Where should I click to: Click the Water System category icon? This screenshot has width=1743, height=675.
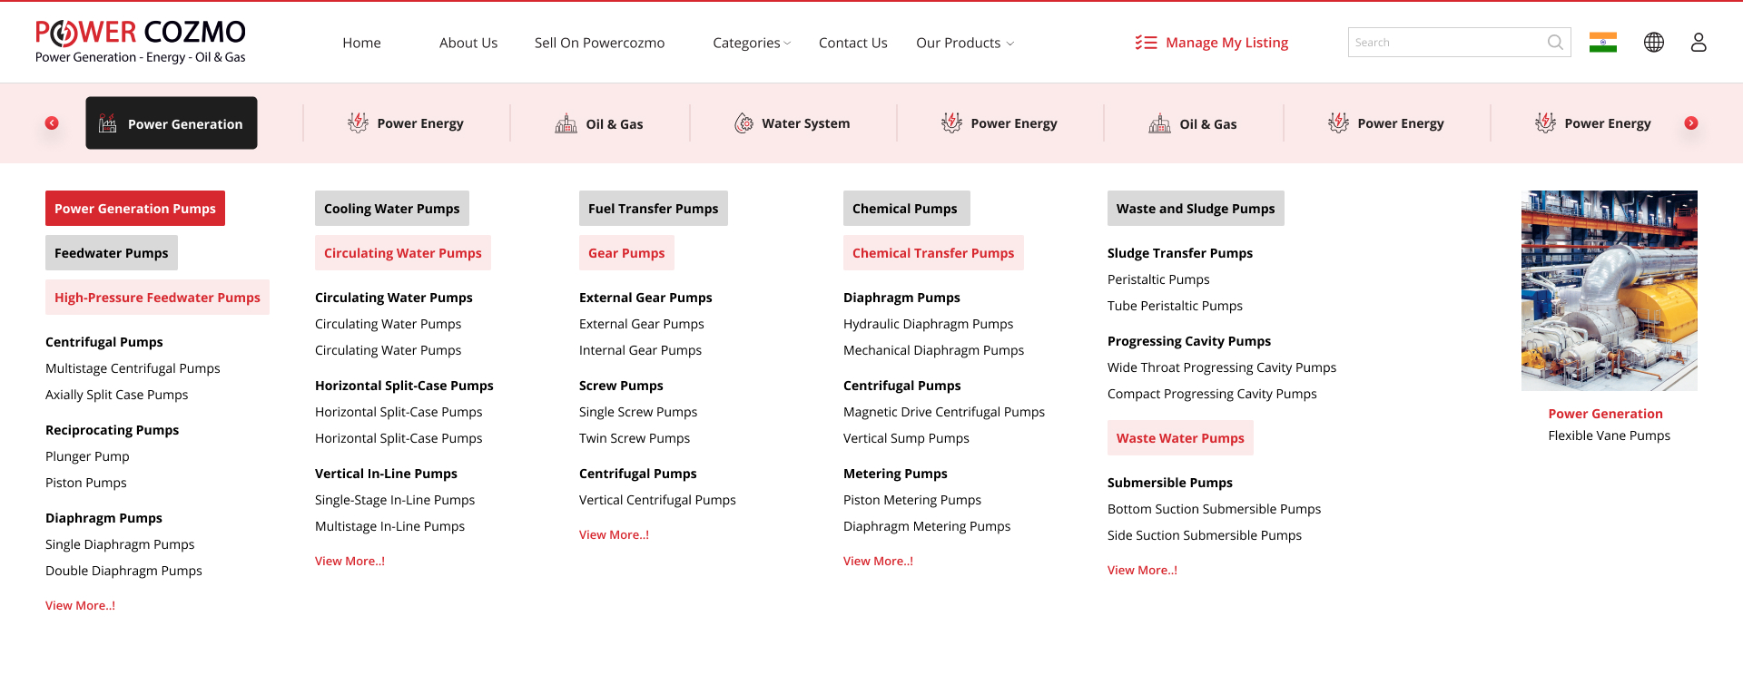[743, 123]
